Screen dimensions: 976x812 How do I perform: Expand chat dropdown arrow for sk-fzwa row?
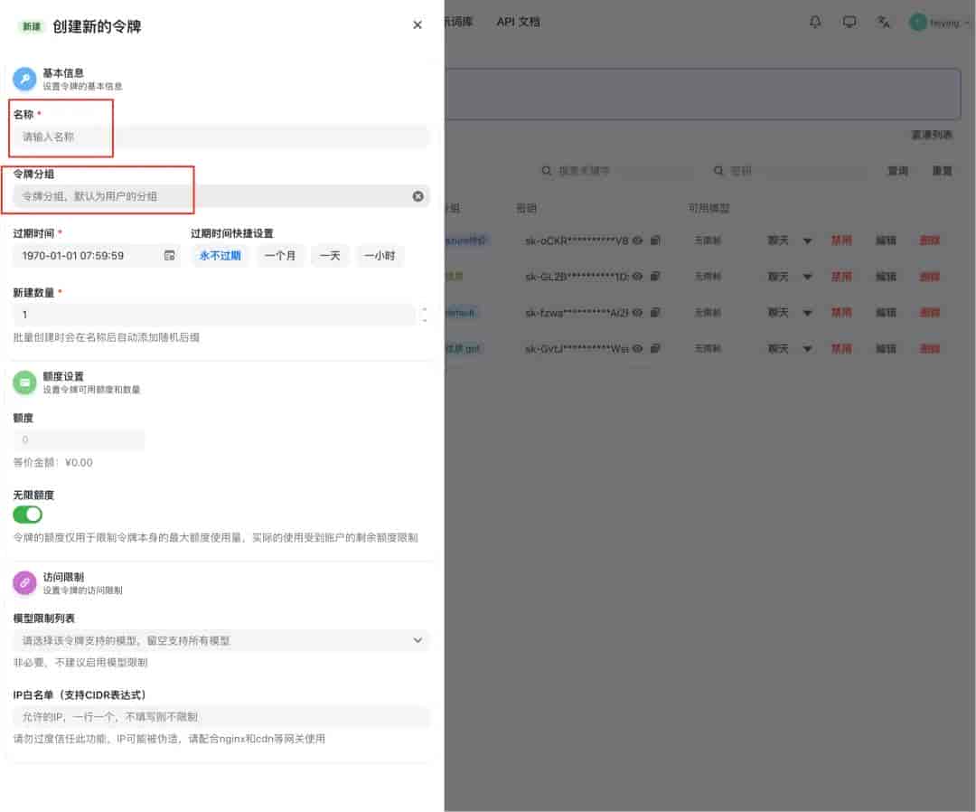pyautogui.click(x=807, y=313)
